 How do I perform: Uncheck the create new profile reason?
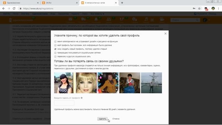pos(55,49)
